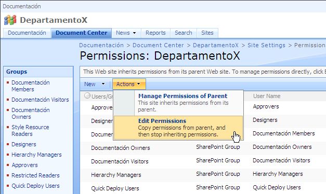Image resolution: width=326 pixels, height=194 pixels.
Task: Switch to the Document Center tab
Action: click(81, 33)
